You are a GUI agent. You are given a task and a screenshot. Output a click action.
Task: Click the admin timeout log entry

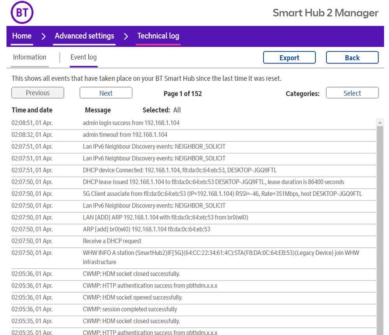[125, 135]
